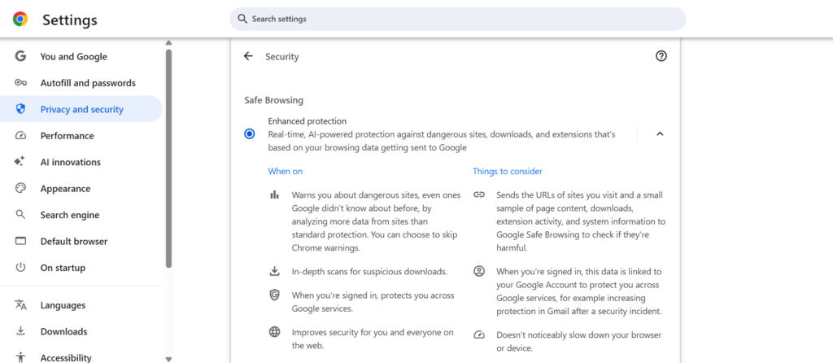Click the magnifier icon for Search engine
This screenshot has width=833, height=363.
[x=20, y=215]
